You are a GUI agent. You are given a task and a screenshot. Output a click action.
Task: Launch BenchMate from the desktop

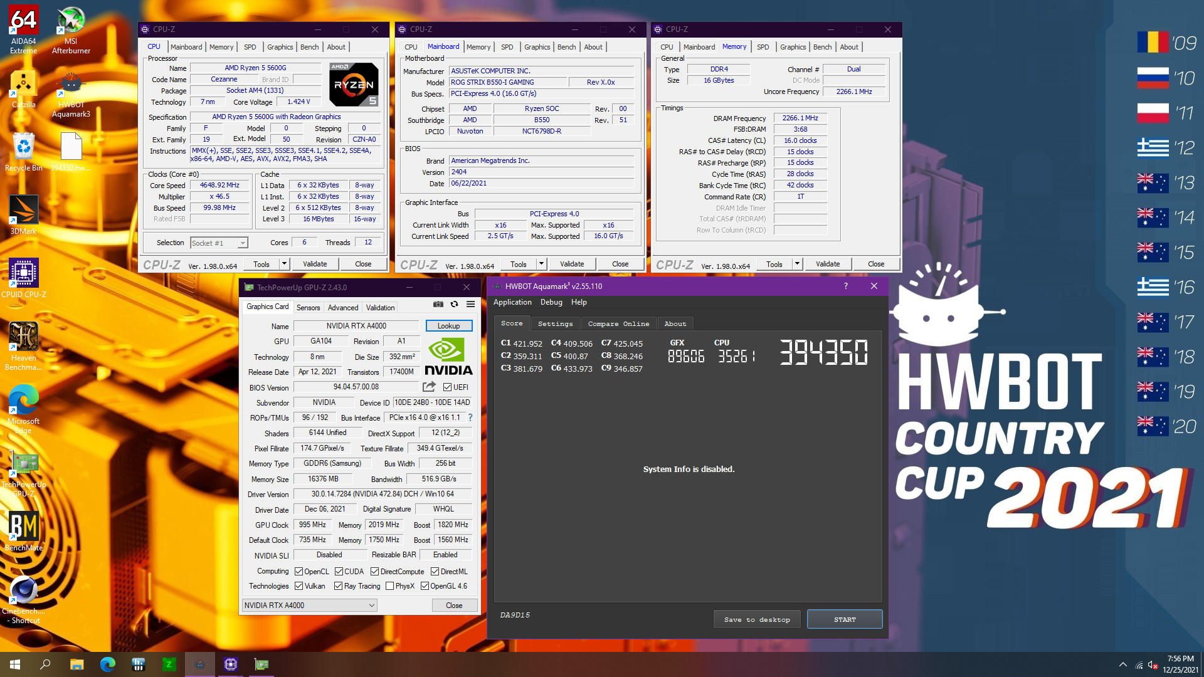[23, 531]
